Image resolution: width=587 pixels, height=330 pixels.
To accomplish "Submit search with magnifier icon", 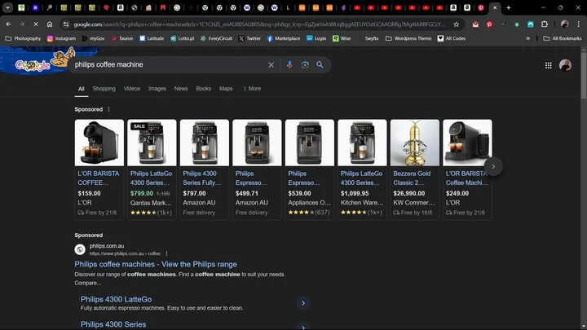I will point(320,64).
